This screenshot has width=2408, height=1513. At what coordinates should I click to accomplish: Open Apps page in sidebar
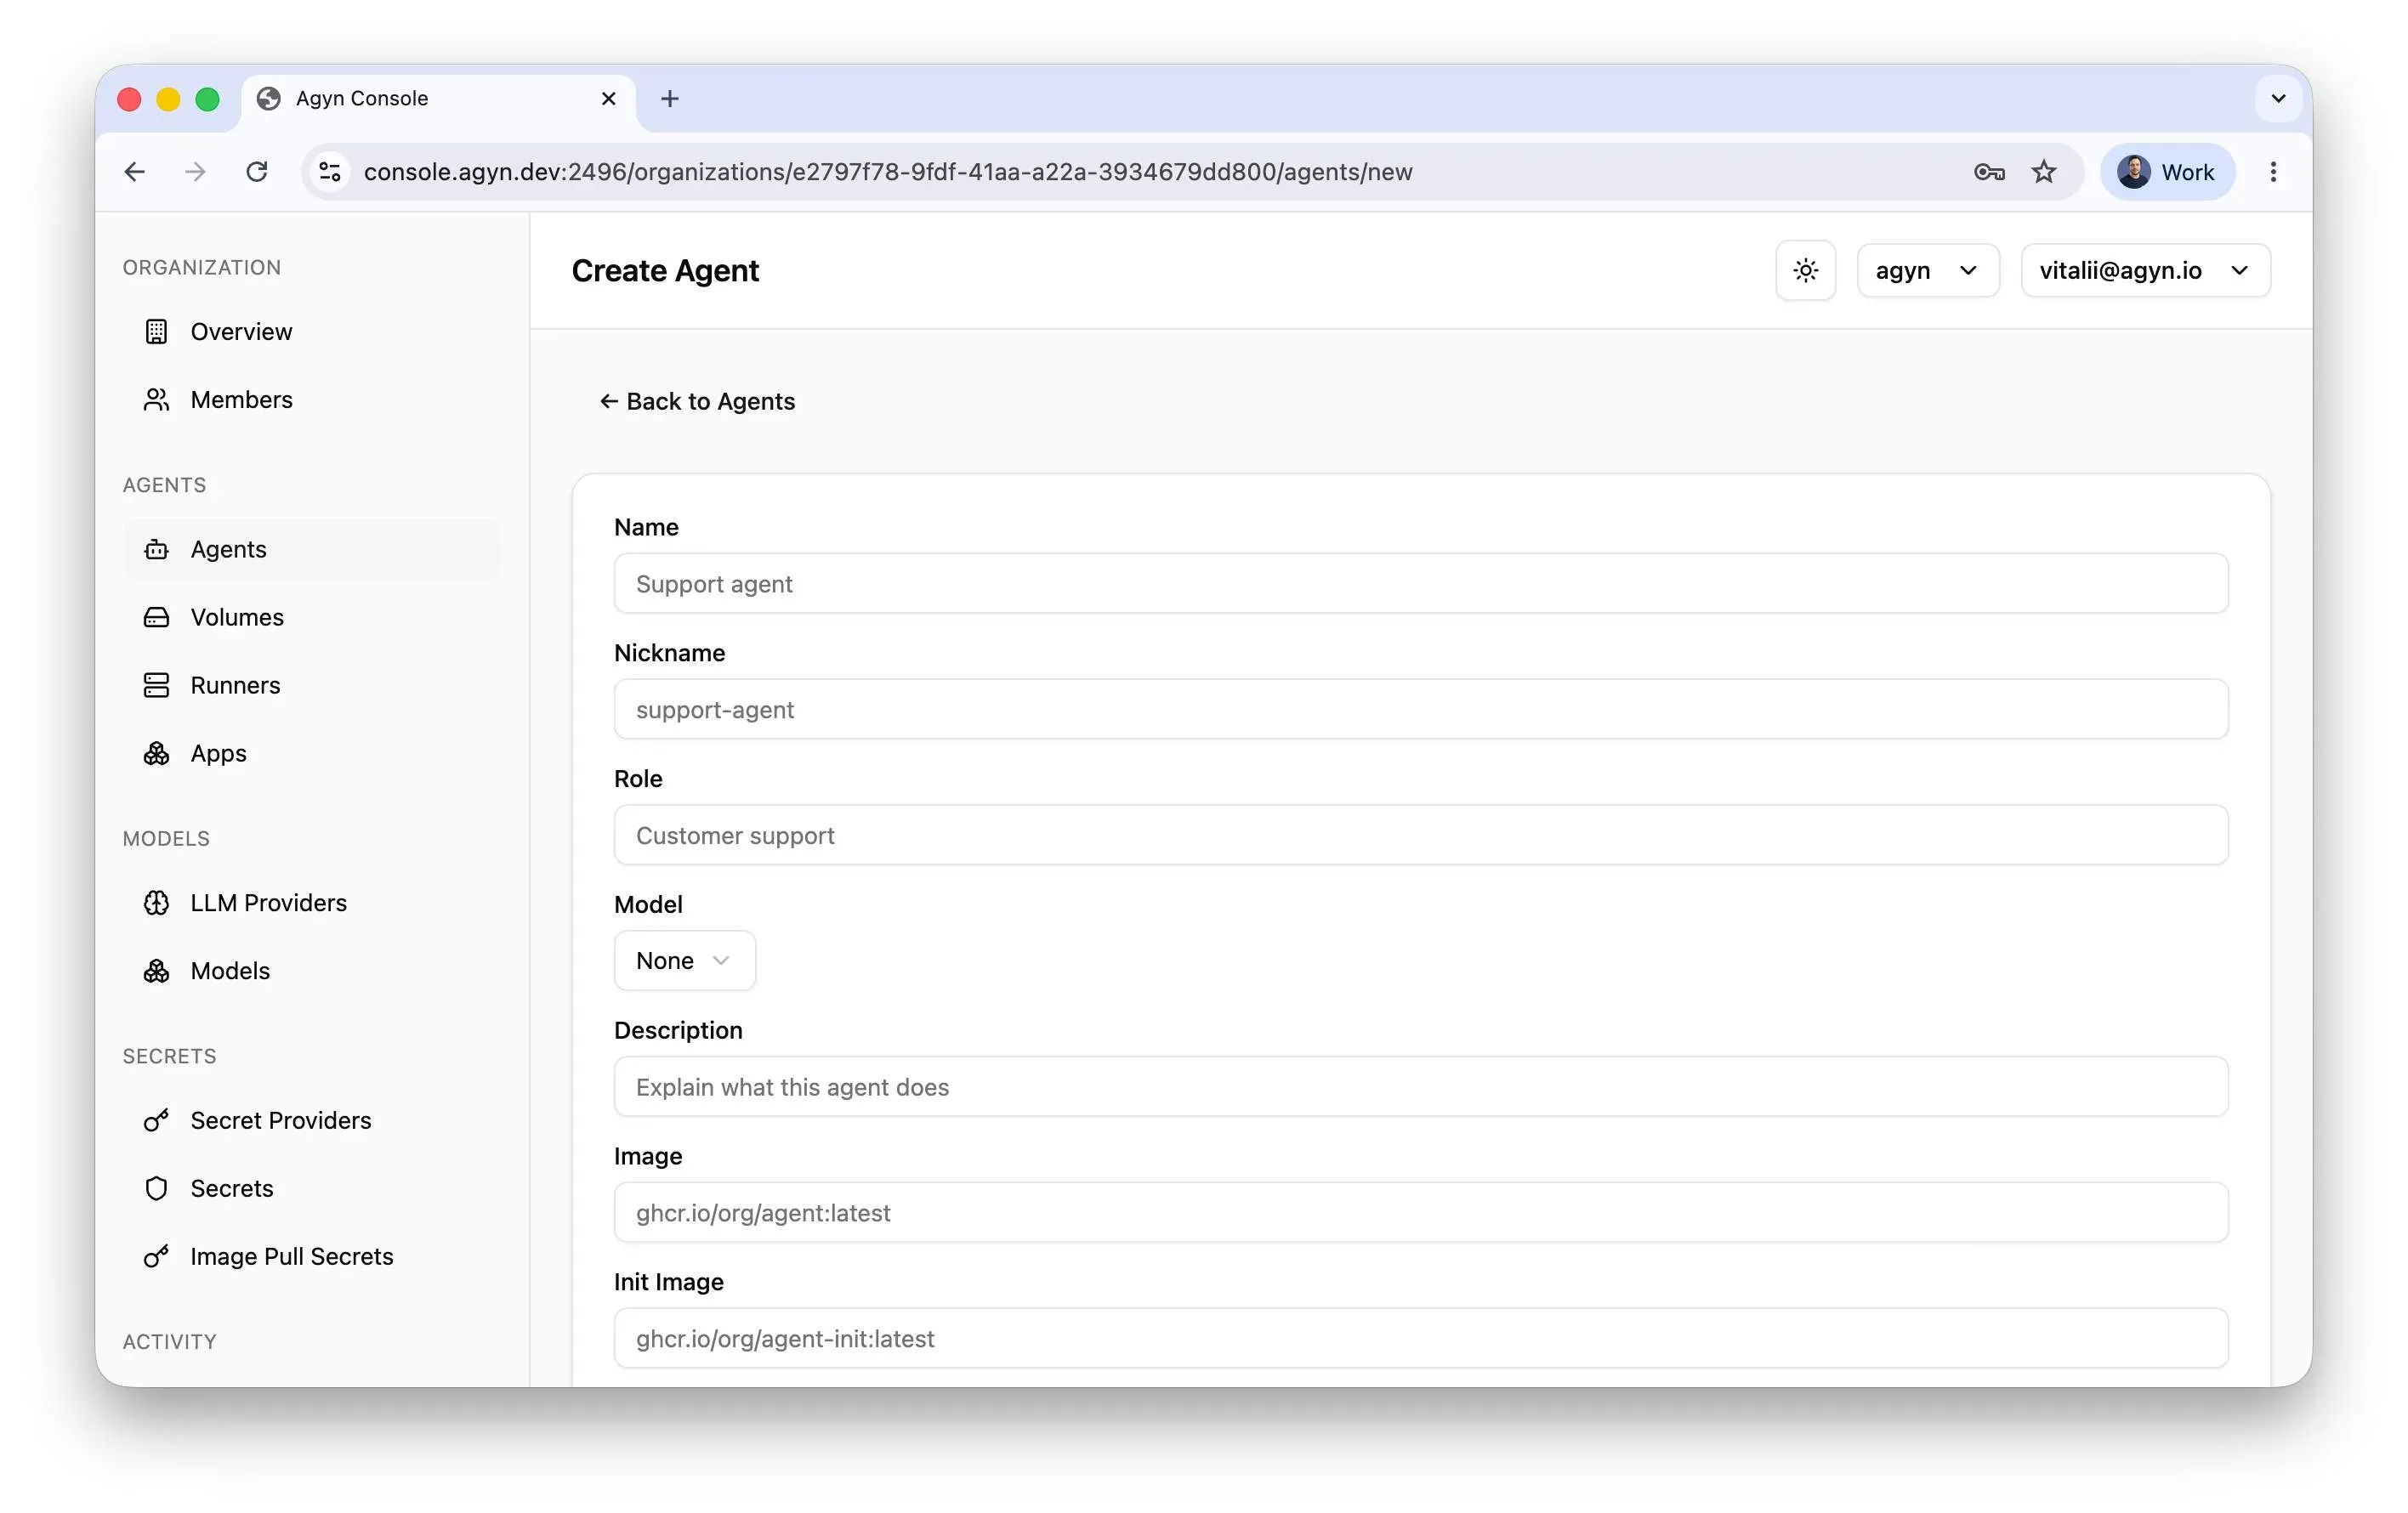click(312, 753)
